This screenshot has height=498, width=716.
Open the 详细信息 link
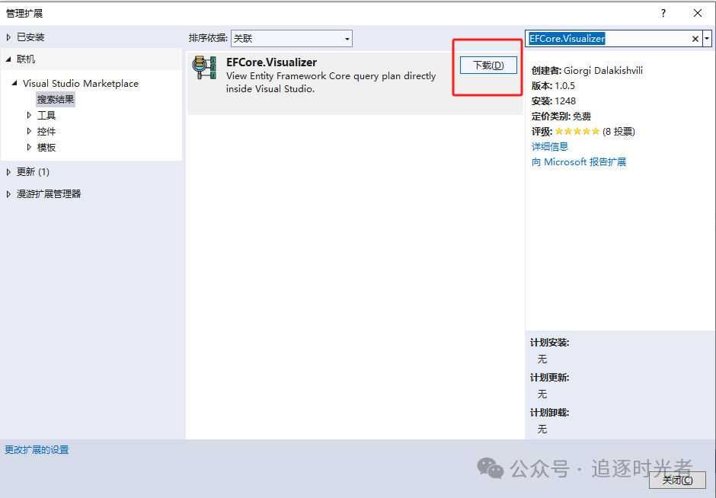pyautogui.click(x=550, y=146)
